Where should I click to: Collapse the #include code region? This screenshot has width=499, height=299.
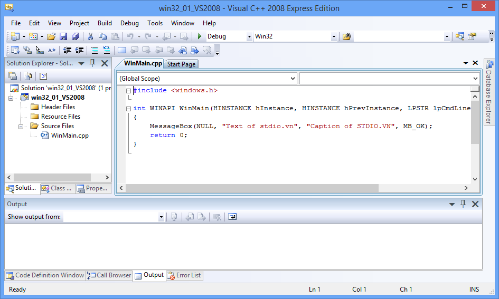point(128,91)
